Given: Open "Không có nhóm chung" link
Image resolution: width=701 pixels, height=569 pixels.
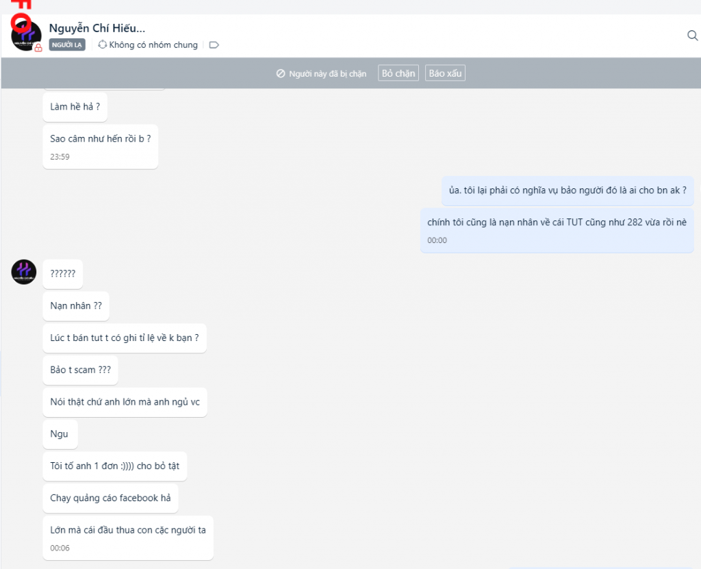Looking at the screenshot, I should point(153,45).
